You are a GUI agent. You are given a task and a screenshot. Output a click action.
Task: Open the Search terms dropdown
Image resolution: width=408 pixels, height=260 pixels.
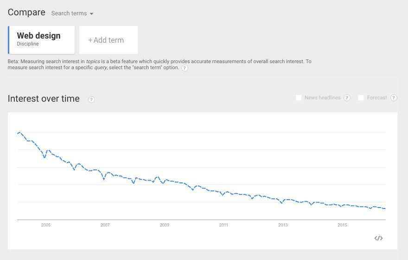point(72,13)
